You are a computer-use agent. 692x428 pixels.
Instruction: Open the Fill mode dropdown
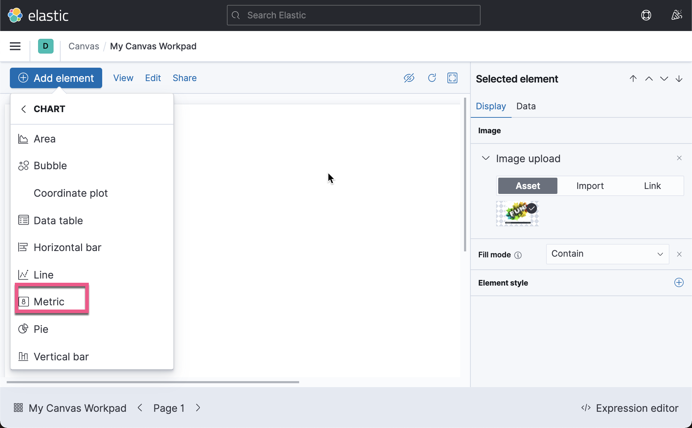click(x=607, y=254)
